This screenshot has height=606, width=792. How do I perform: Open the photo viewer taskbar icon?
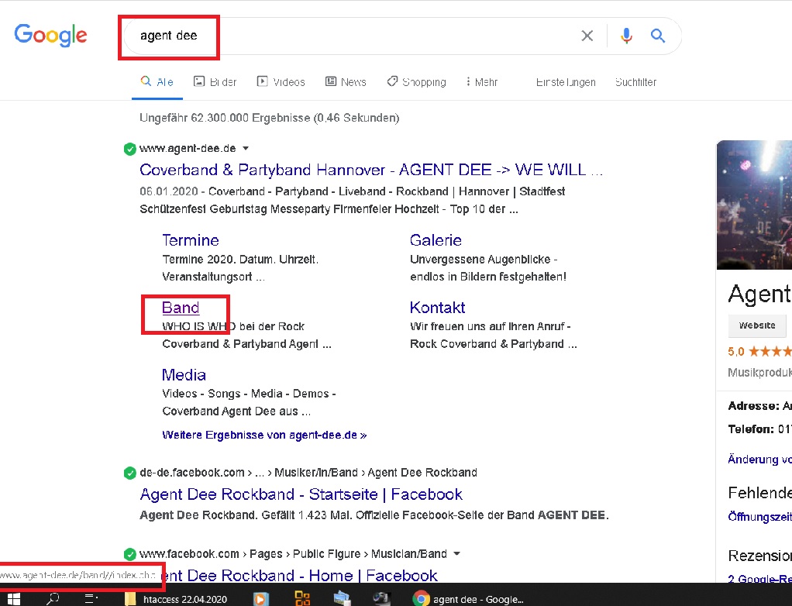coord(342,599)
